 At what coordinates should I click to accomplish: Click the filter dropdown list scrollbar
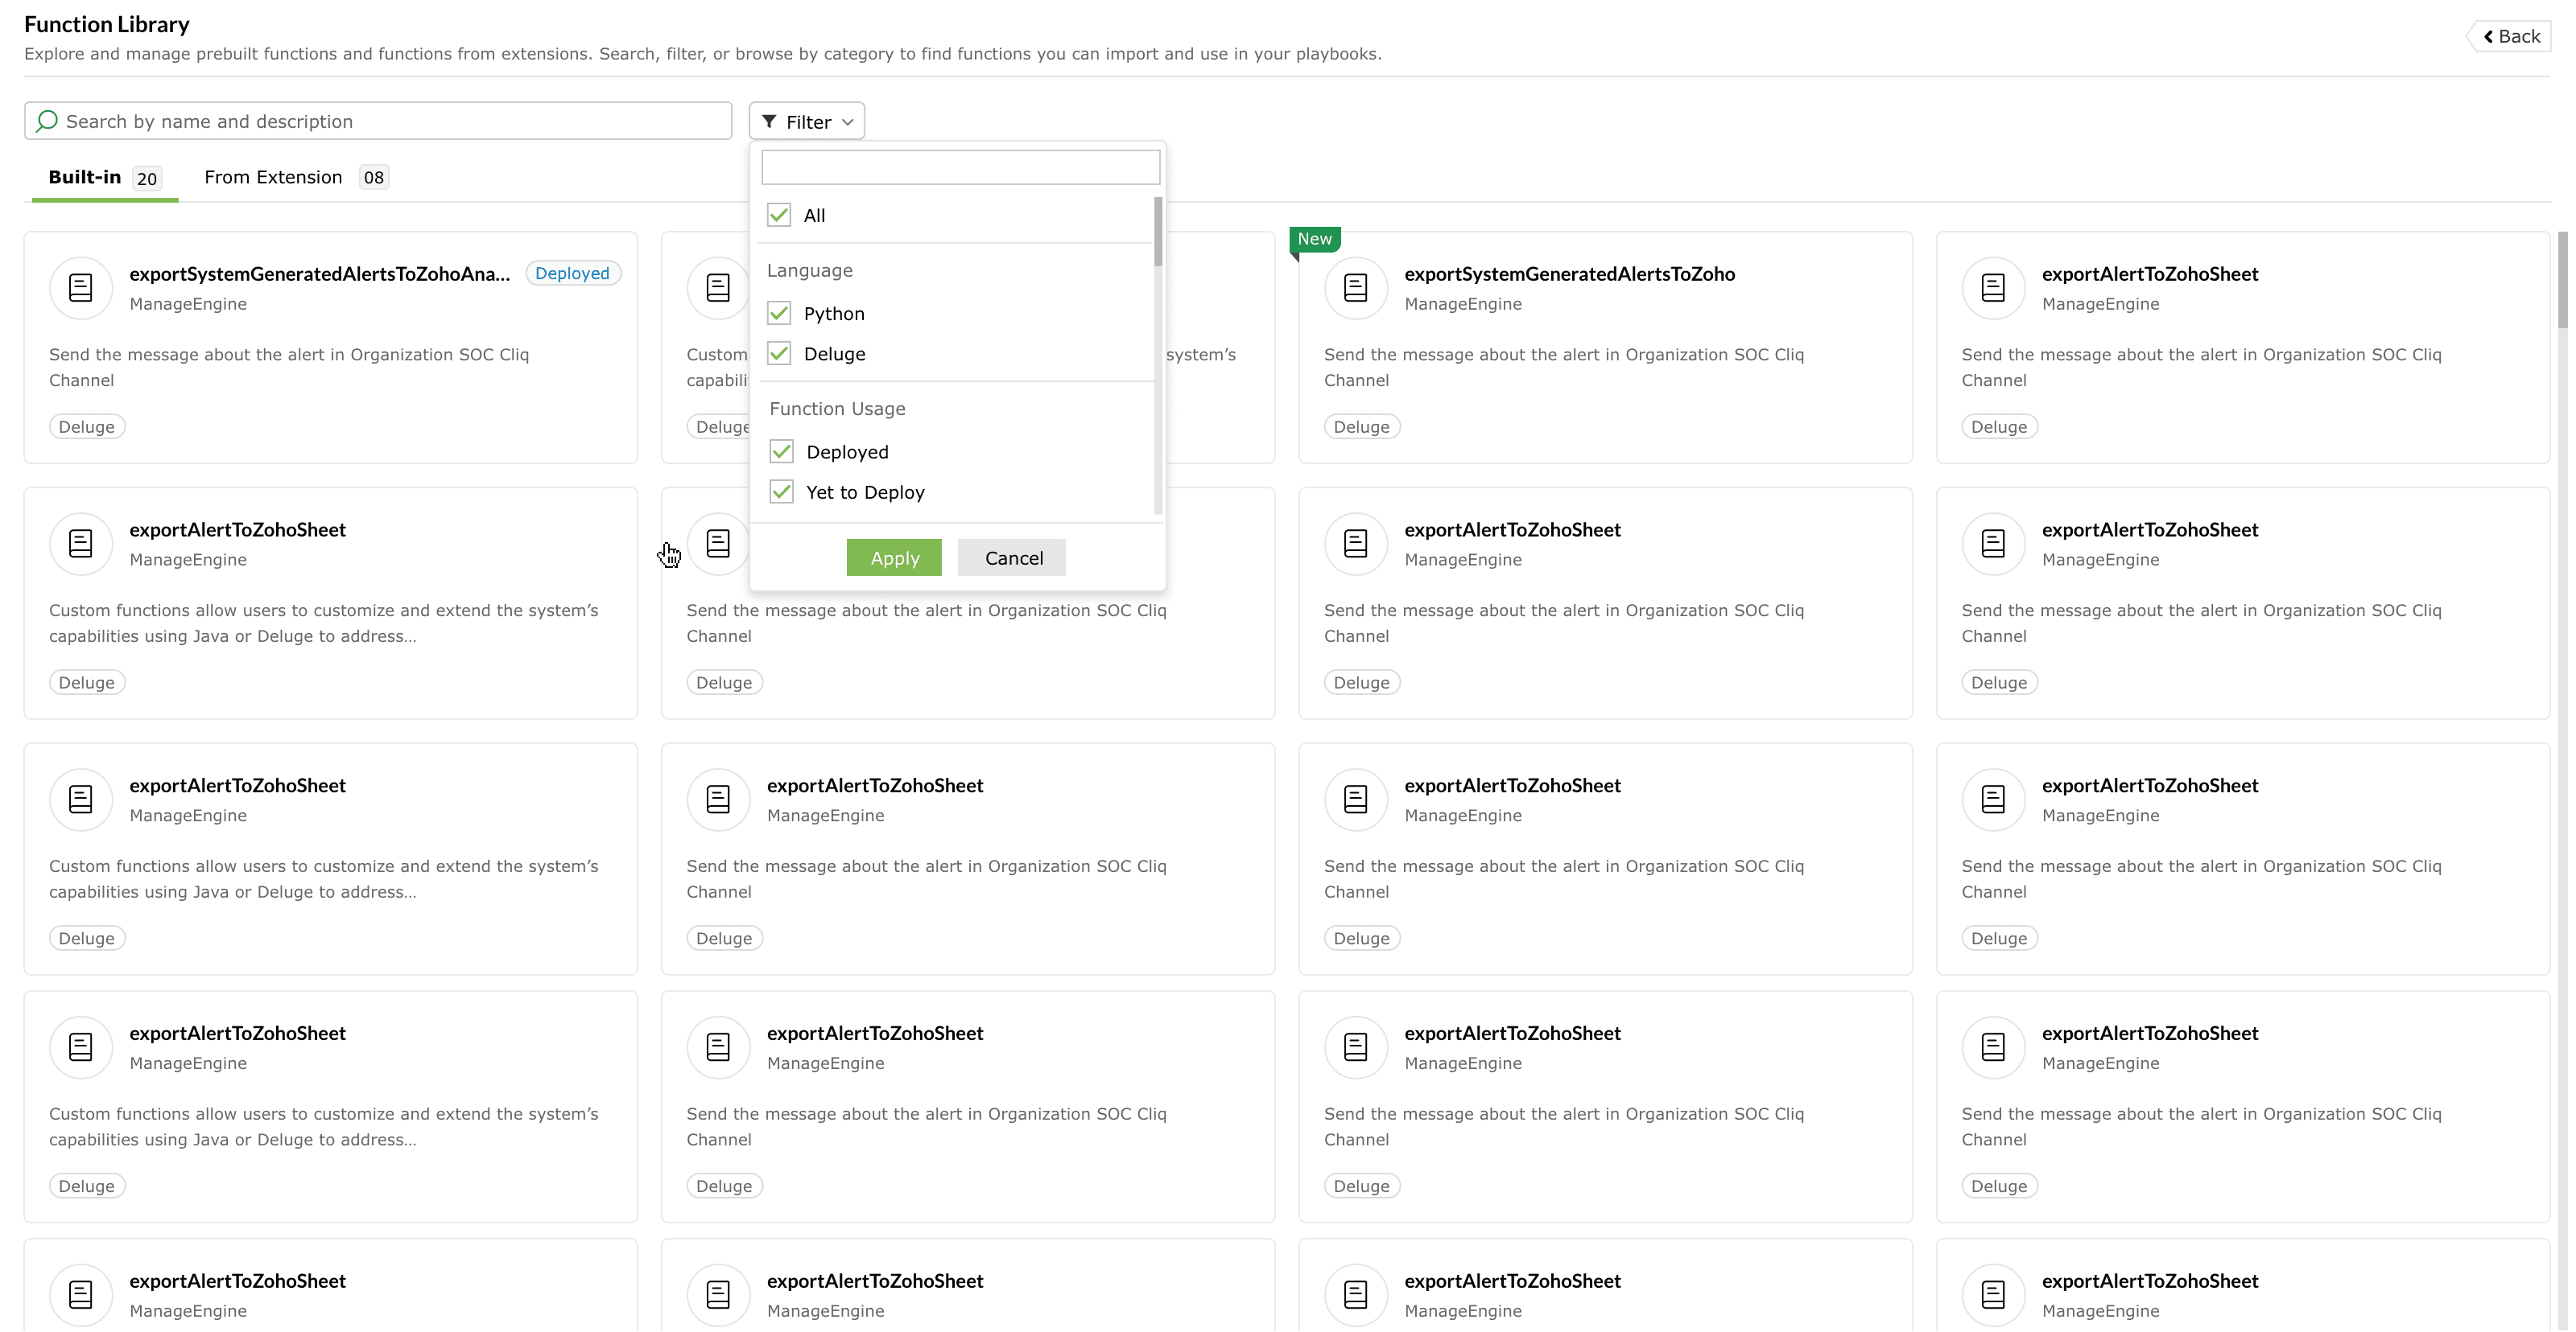(x=1158, y=232)
